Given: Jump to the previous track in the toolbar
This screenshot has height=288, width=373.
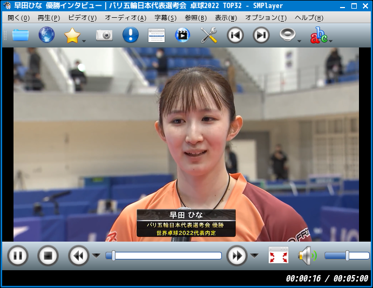Looking at the screenshot, I should coord(235,35).
